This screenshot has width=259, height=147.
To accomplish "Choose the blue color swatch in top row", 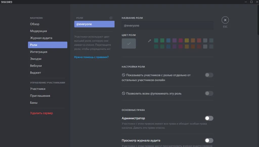I will tap(168, 40).
